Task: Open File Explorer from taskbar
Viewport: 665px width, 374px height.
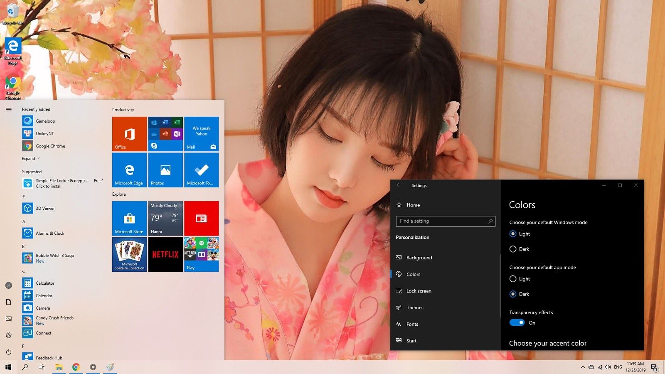Action: point(59,367)
